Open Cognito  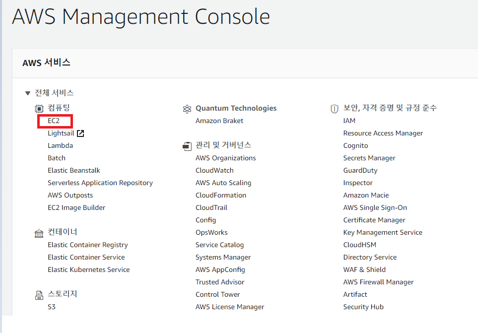(356, 146)
